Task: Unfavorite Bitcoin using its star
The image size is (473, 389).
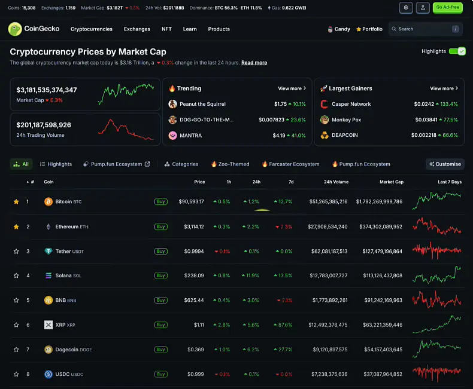Action: pyautogui.click(x=16, y=201)
